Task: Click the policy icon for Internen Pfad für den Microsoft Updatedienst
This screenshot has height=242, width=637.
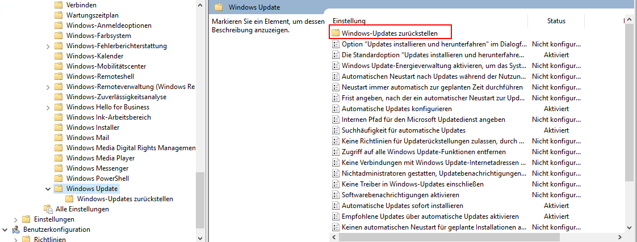Action: point(336,120)
